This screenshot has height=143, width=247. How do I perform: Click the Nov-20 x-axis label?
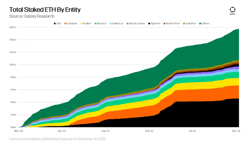[18, 131]
